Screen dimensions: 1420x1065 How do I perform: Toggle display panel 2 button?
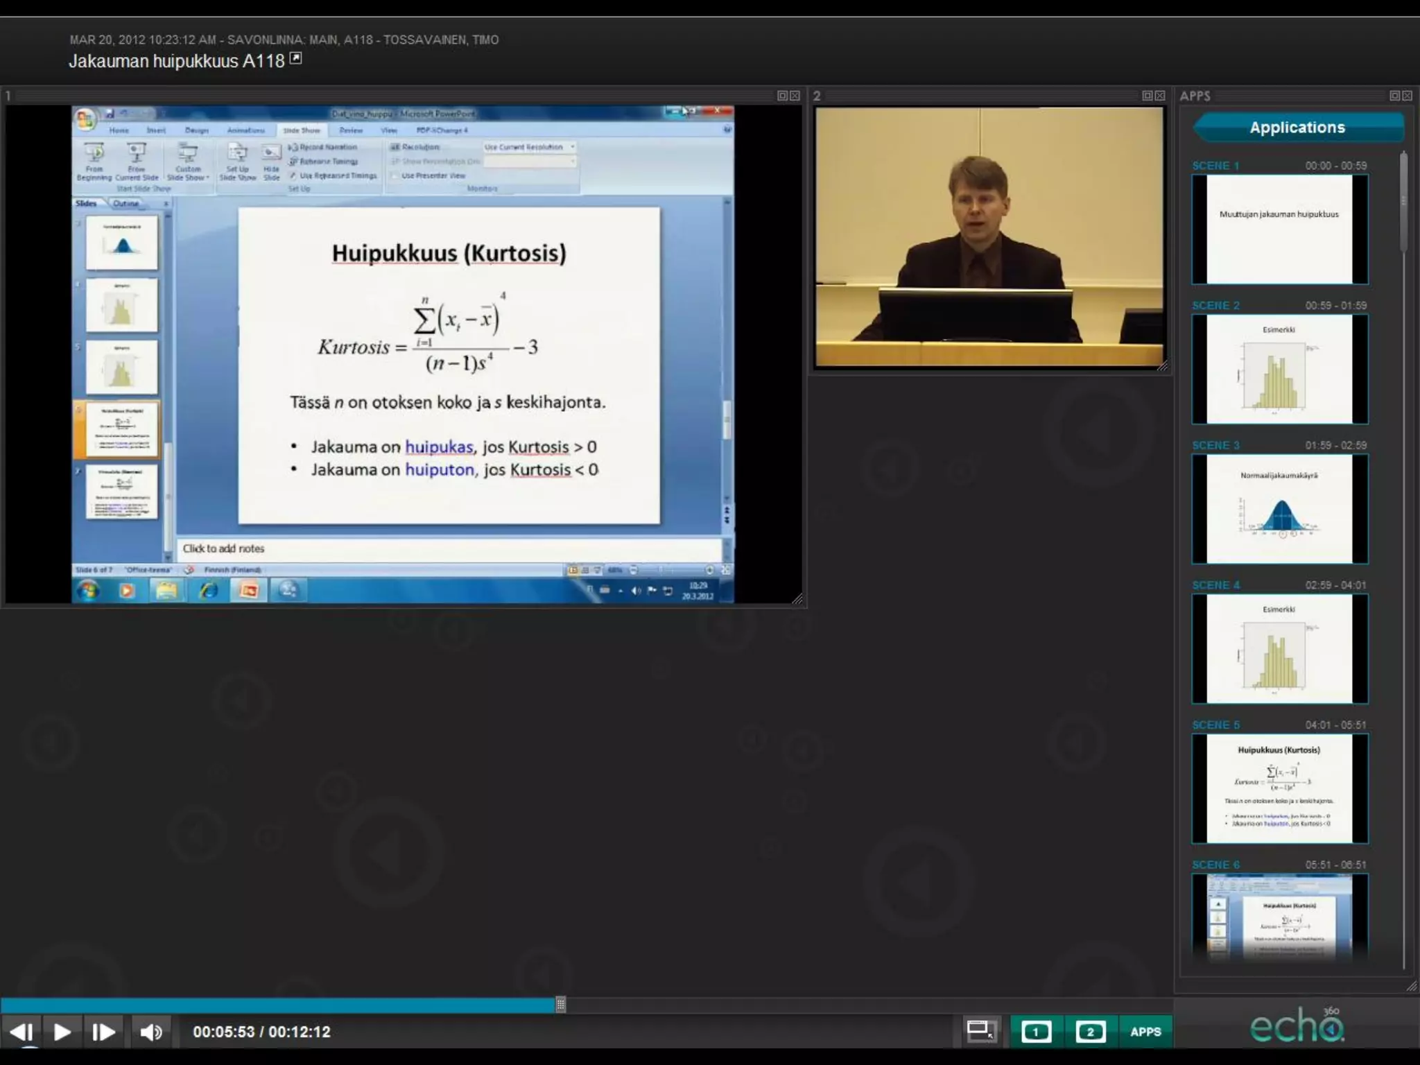point(1090,1032)
